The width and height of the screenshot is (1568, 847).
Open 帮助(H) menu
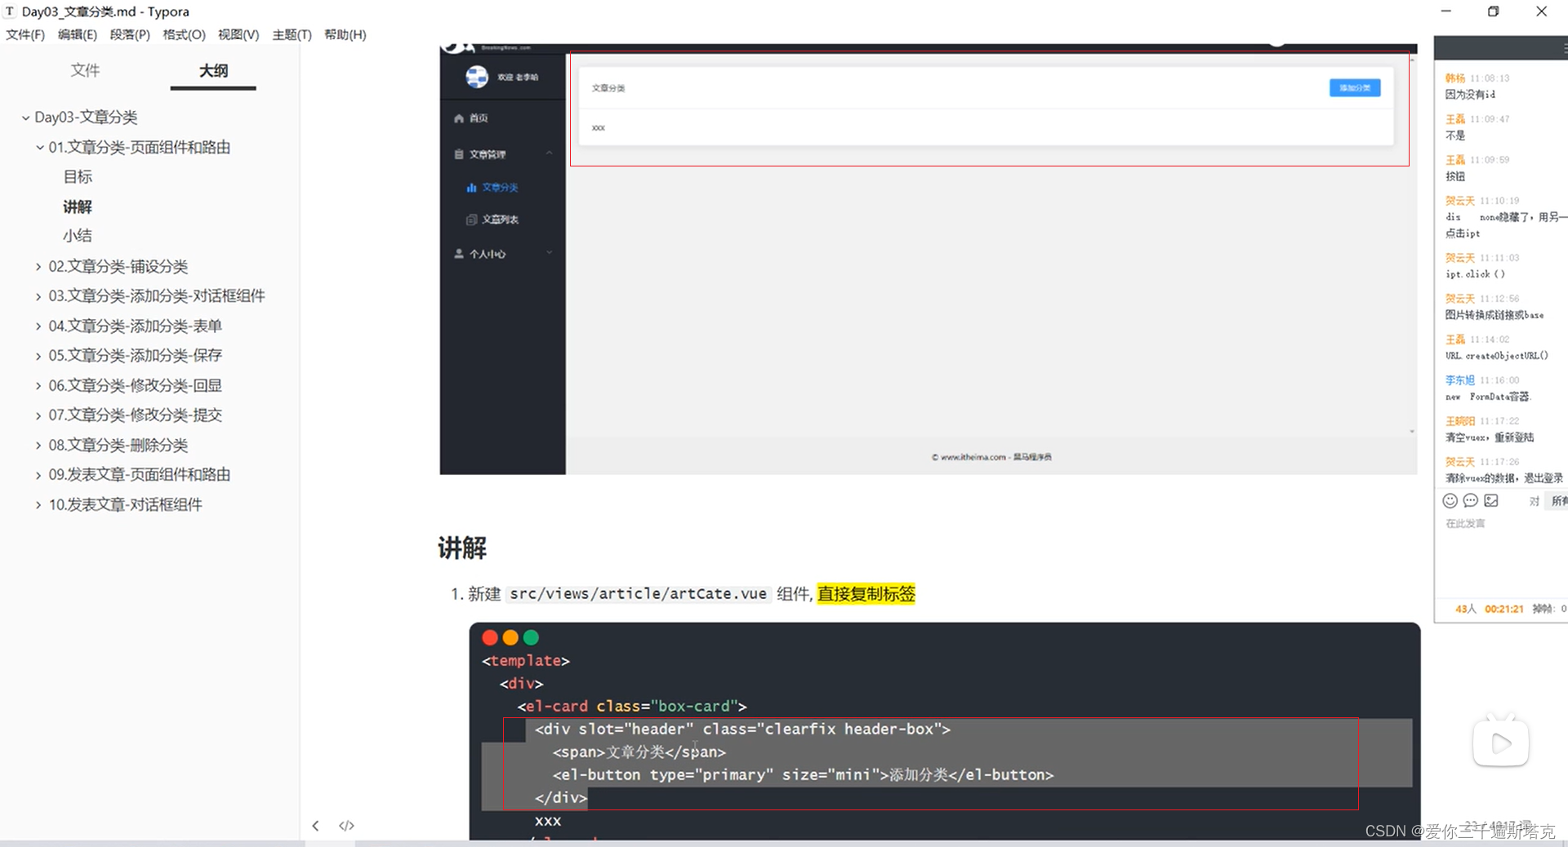click(345, 34)
